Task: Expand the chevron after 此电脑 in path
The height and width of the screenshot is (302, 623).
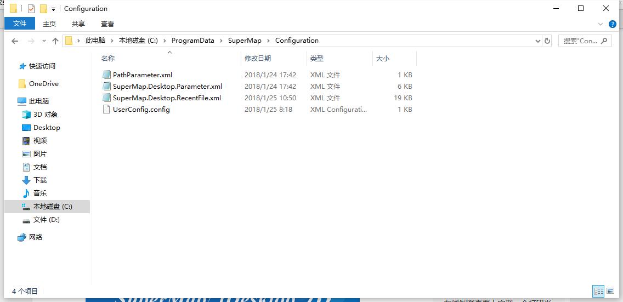Action: tap(112, 41)
